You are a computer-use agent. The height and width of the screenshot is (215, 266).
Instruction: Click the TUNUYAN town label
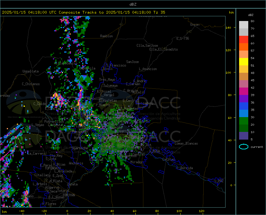tap(69, 195)
